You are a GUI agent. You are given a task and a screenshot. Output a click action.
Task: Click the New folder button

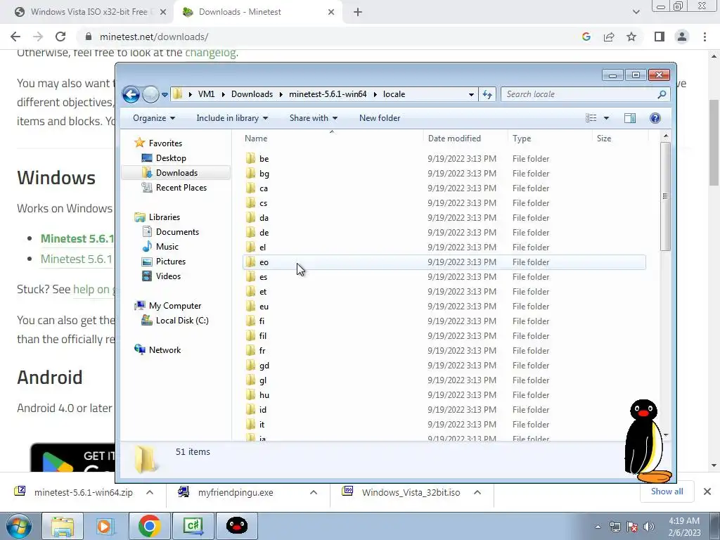click(380, 118)
